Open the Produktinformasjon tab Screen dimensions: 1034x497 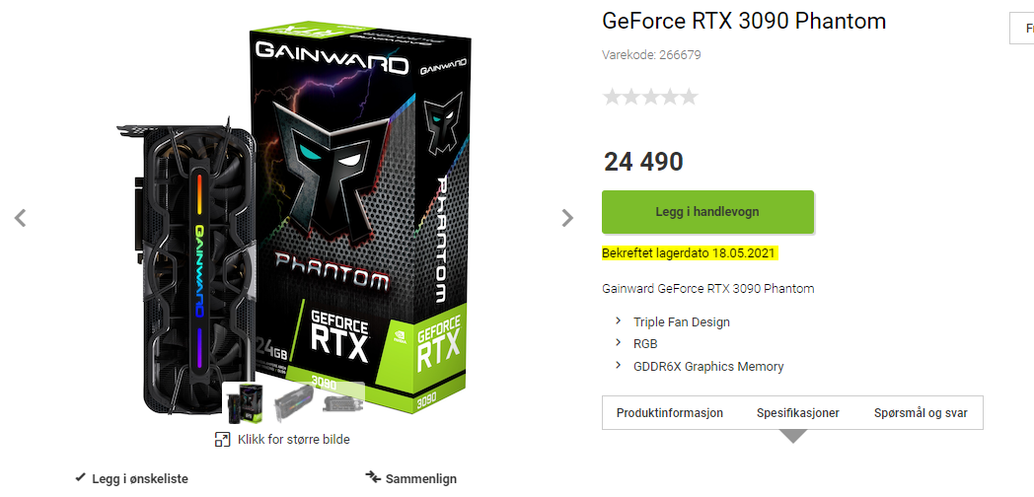670,413
